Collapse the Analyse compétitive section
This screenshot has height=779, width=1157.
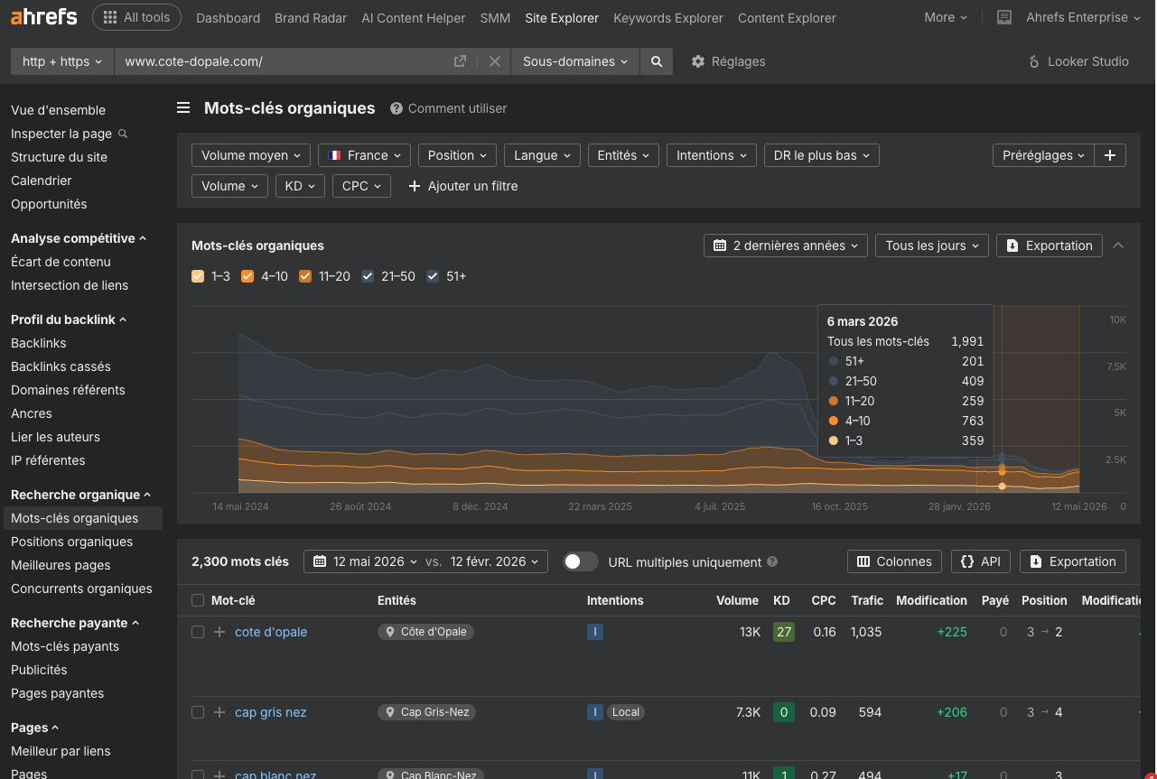[78, 238]
